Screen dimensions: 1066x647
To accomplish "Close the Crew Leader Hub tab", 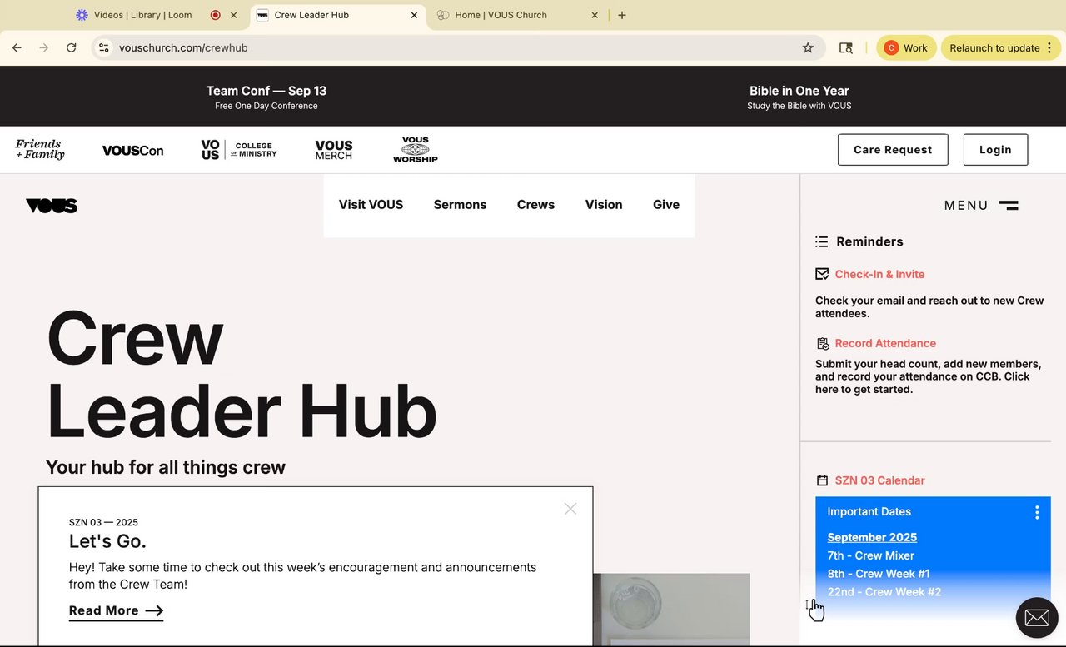I will click(414, 15).
